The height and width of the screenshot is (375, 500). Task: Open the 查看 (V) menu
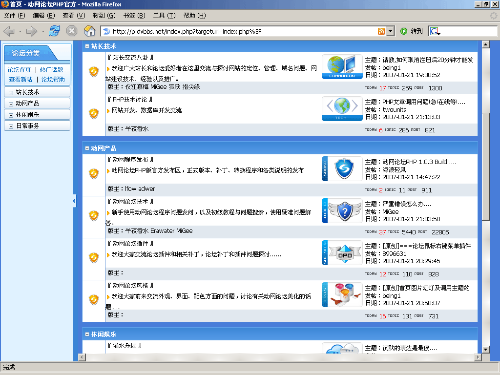point(74,15)
